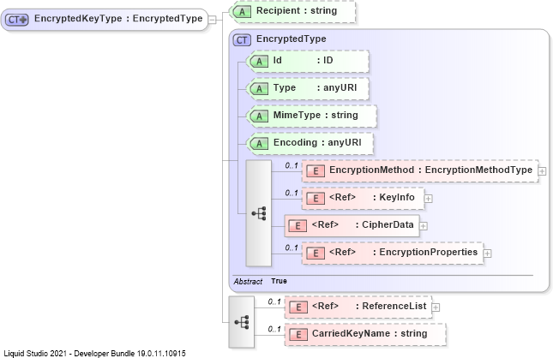Viewport: 553px width, 358px height.
Task: Click the A icon beside Recipient
Action: [243, 12]
